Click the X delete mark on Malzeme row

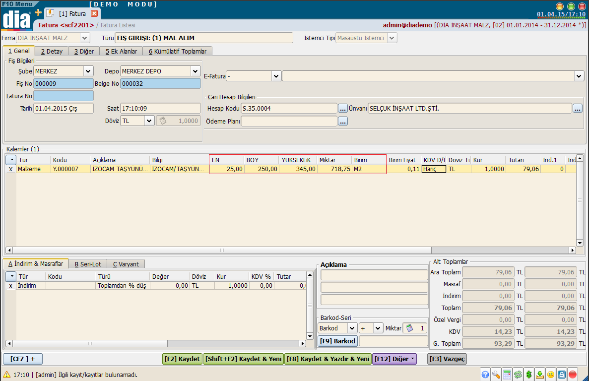point(10,169)
